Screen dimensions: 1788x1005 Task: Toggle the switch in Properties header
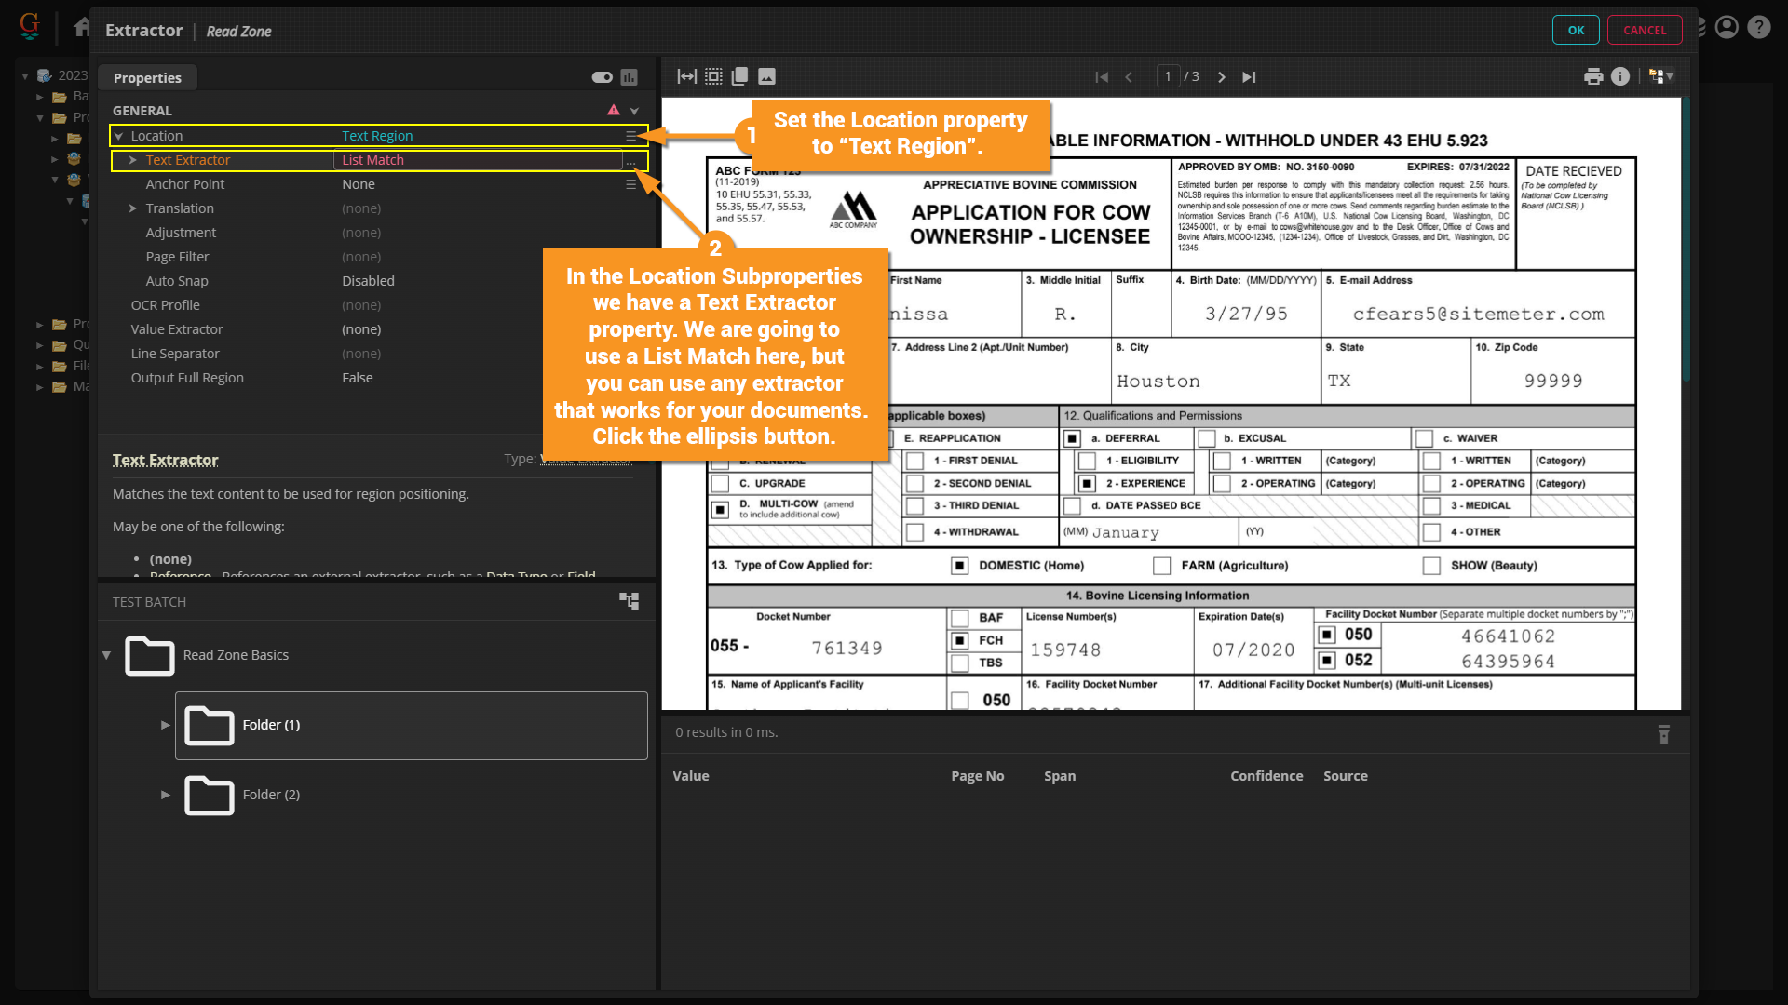pos(602,77)
